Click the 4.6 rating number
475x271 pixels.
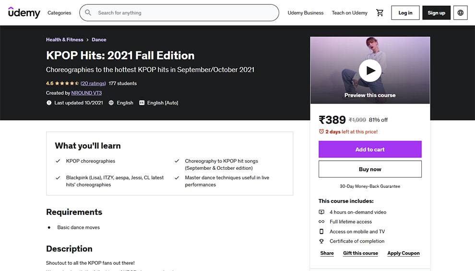point(50,83)
